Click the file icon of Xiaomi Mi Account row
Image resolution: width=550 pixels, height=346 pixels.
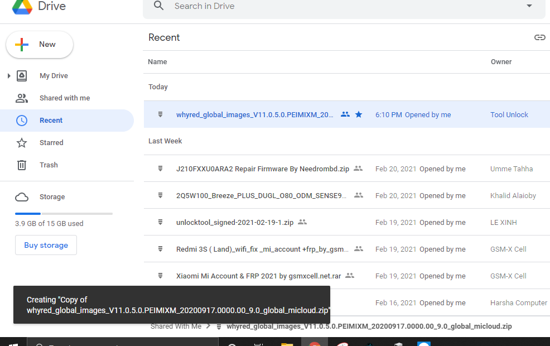pyautogui.click(x=160, y=276)
